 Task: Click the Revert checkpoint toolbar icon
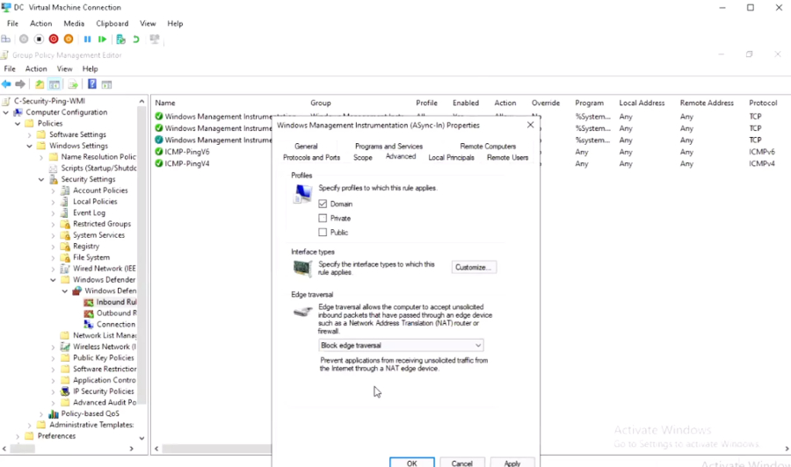pos(136,40)
